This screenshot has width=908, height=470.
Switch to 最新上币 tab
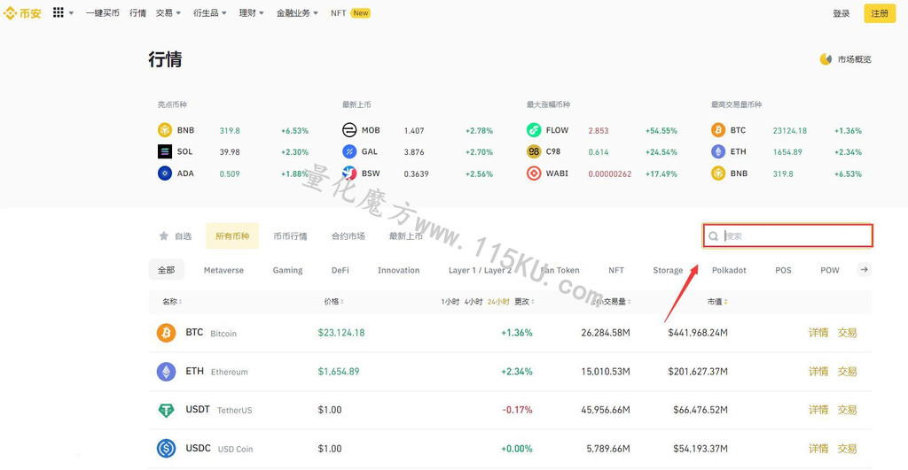pyautogui.click(x=406, y=235)
